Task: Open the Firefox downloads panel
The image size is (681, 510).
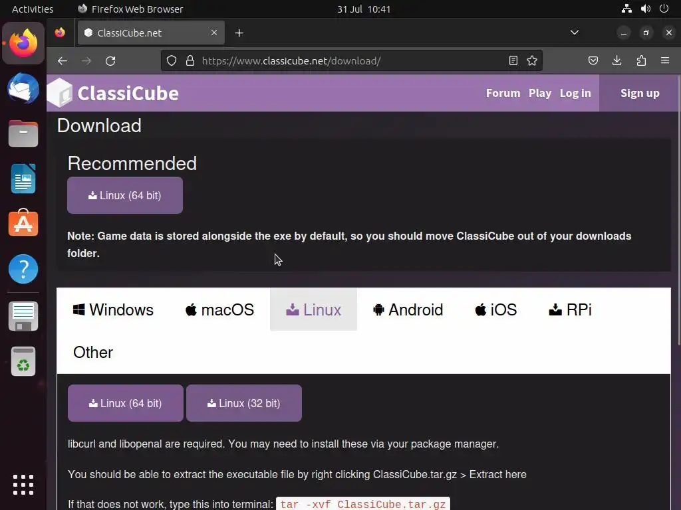Action: (x=616, y=60)
